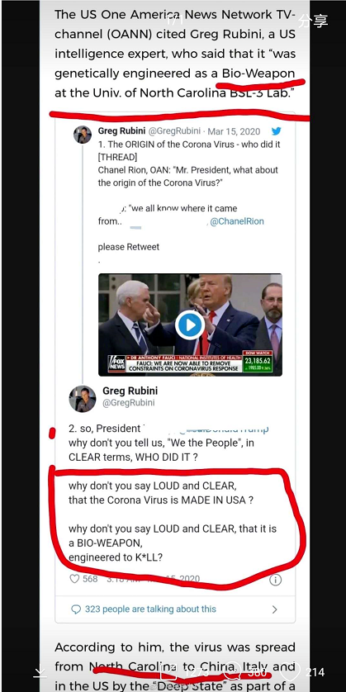346x692 pixels.
Task: Click the reply bubble icon beside 323 people
Action: [76, 609]
